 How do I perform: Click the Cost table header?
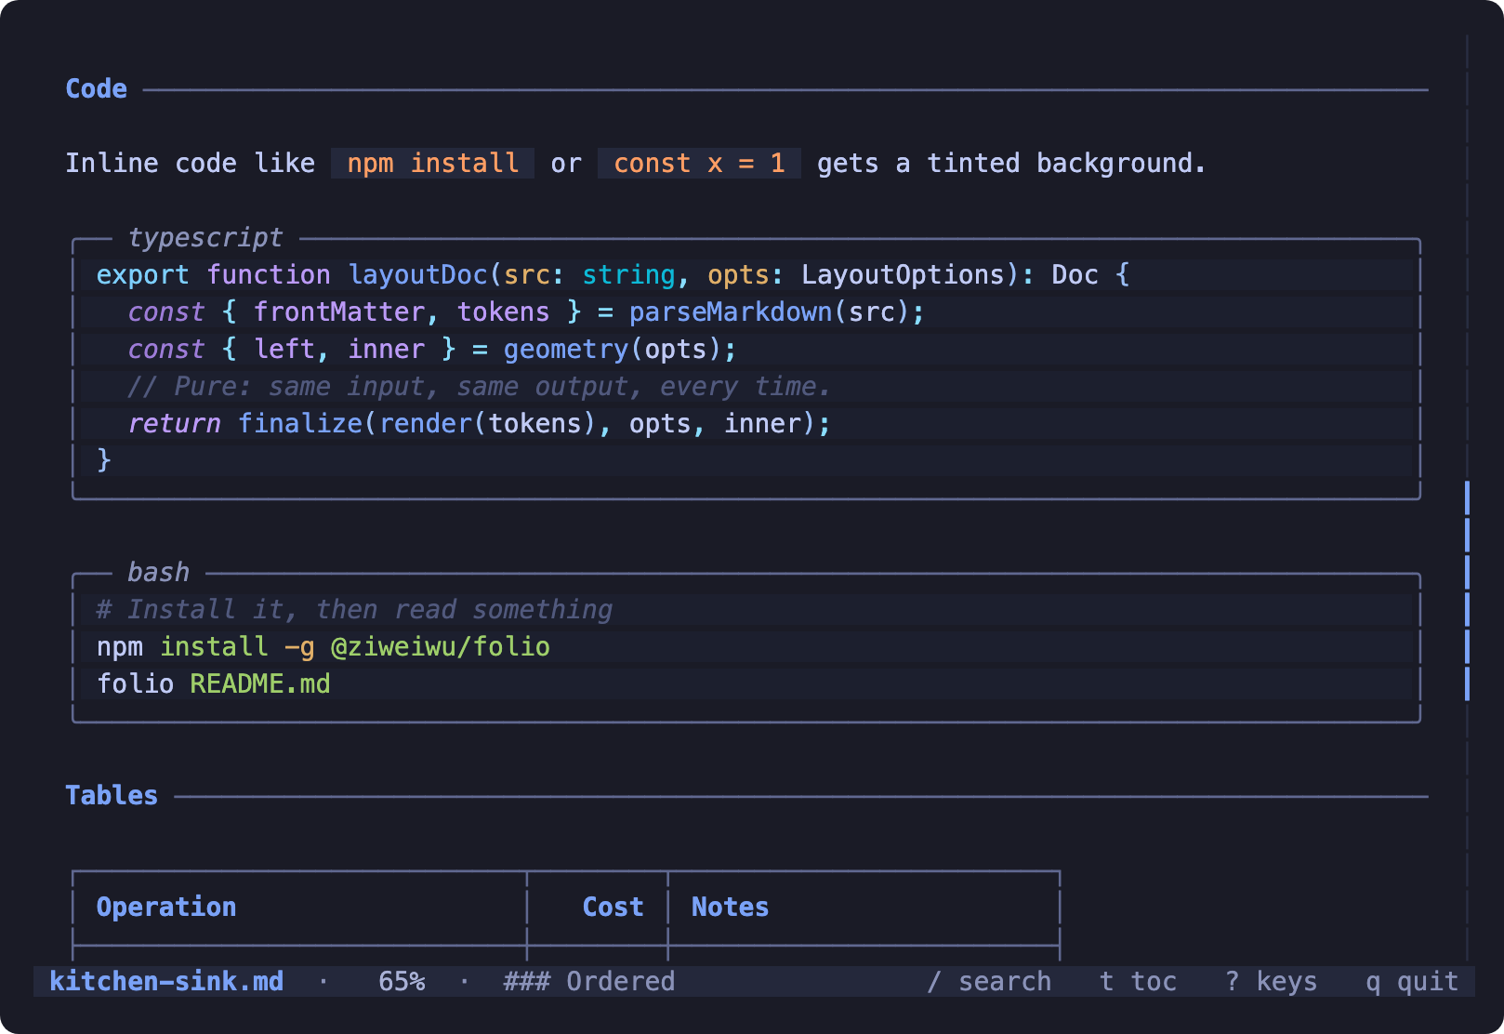point(613,908)
